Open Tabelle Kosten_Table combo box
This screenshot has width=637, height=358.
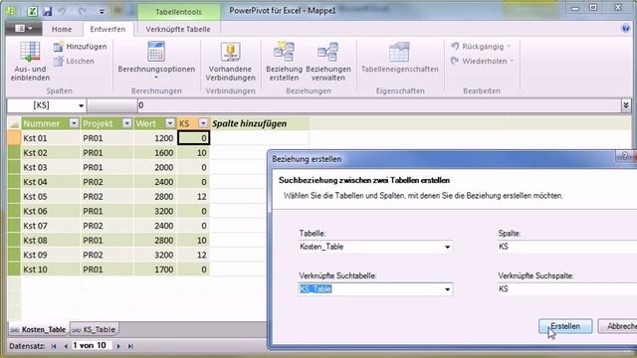pos(375,247)
